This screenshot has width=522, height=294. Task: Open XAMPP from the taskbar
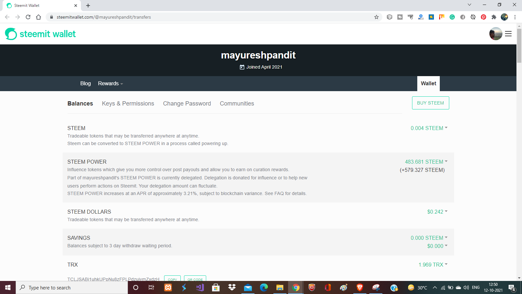click(x=168, y=287)
